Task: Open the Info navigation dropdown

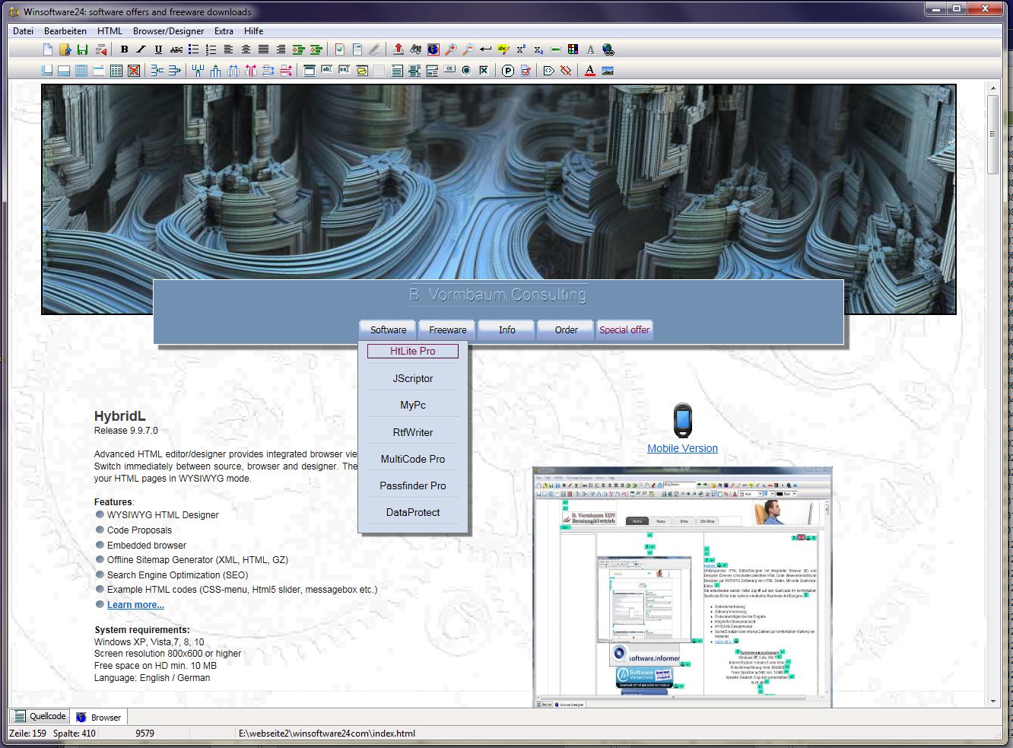Action: [506, 329]
